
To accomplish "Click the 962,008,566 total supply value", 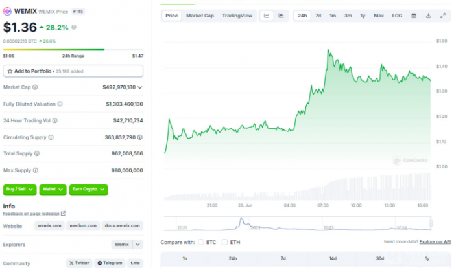I will [x=127, y=153].
